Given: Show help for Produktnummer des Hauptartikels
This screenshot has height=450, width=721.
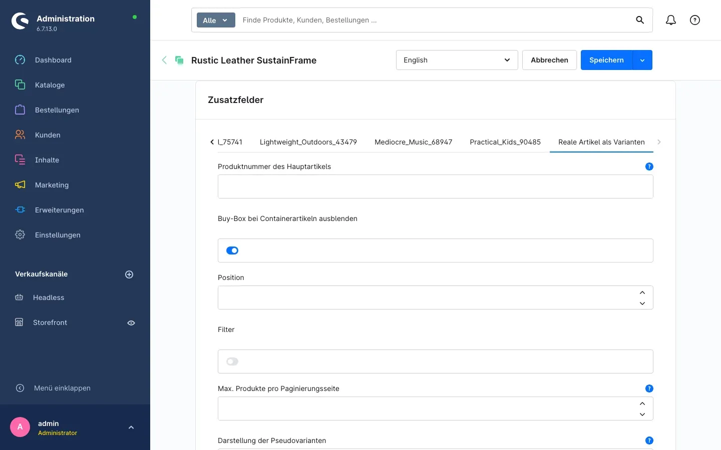Looking at the screenshot, I should coord(649,166).
